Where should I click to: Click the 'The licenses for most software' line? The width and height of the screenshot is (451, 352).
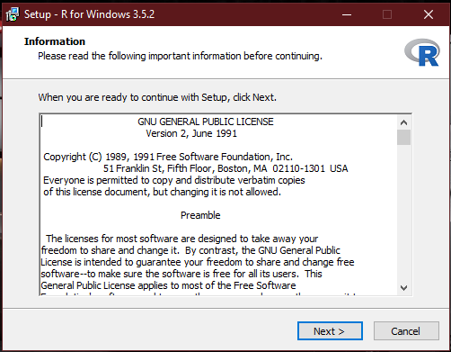pos(181,239)
